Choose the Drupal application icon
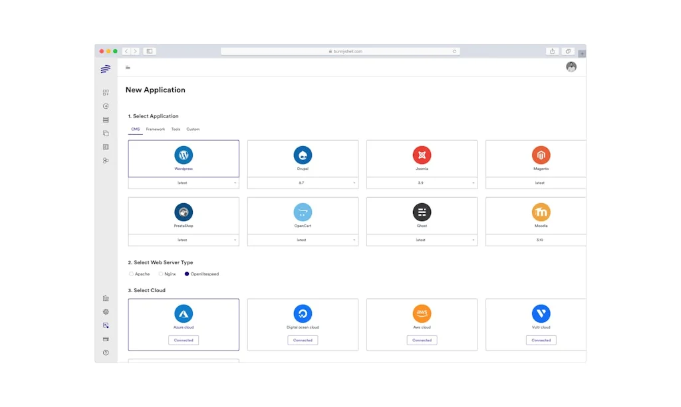681x407 pixels. click(303, 155)
